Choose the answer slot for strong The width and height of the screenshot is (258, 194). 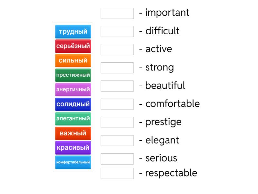(117, 68)
